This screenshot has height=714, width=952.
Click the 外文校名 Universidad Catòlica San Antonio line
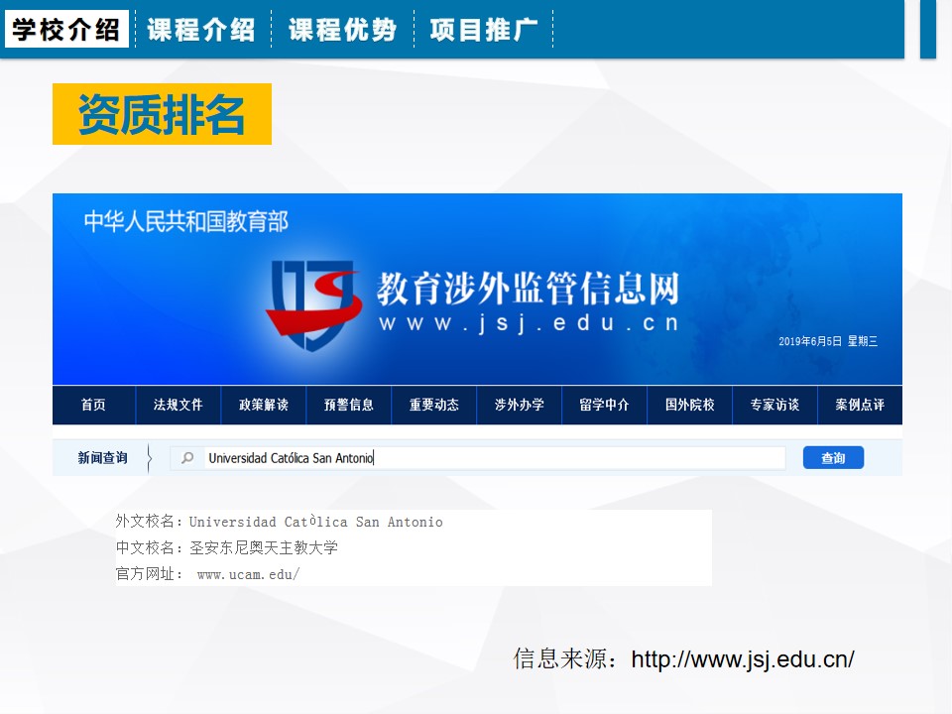click(280, 522)
